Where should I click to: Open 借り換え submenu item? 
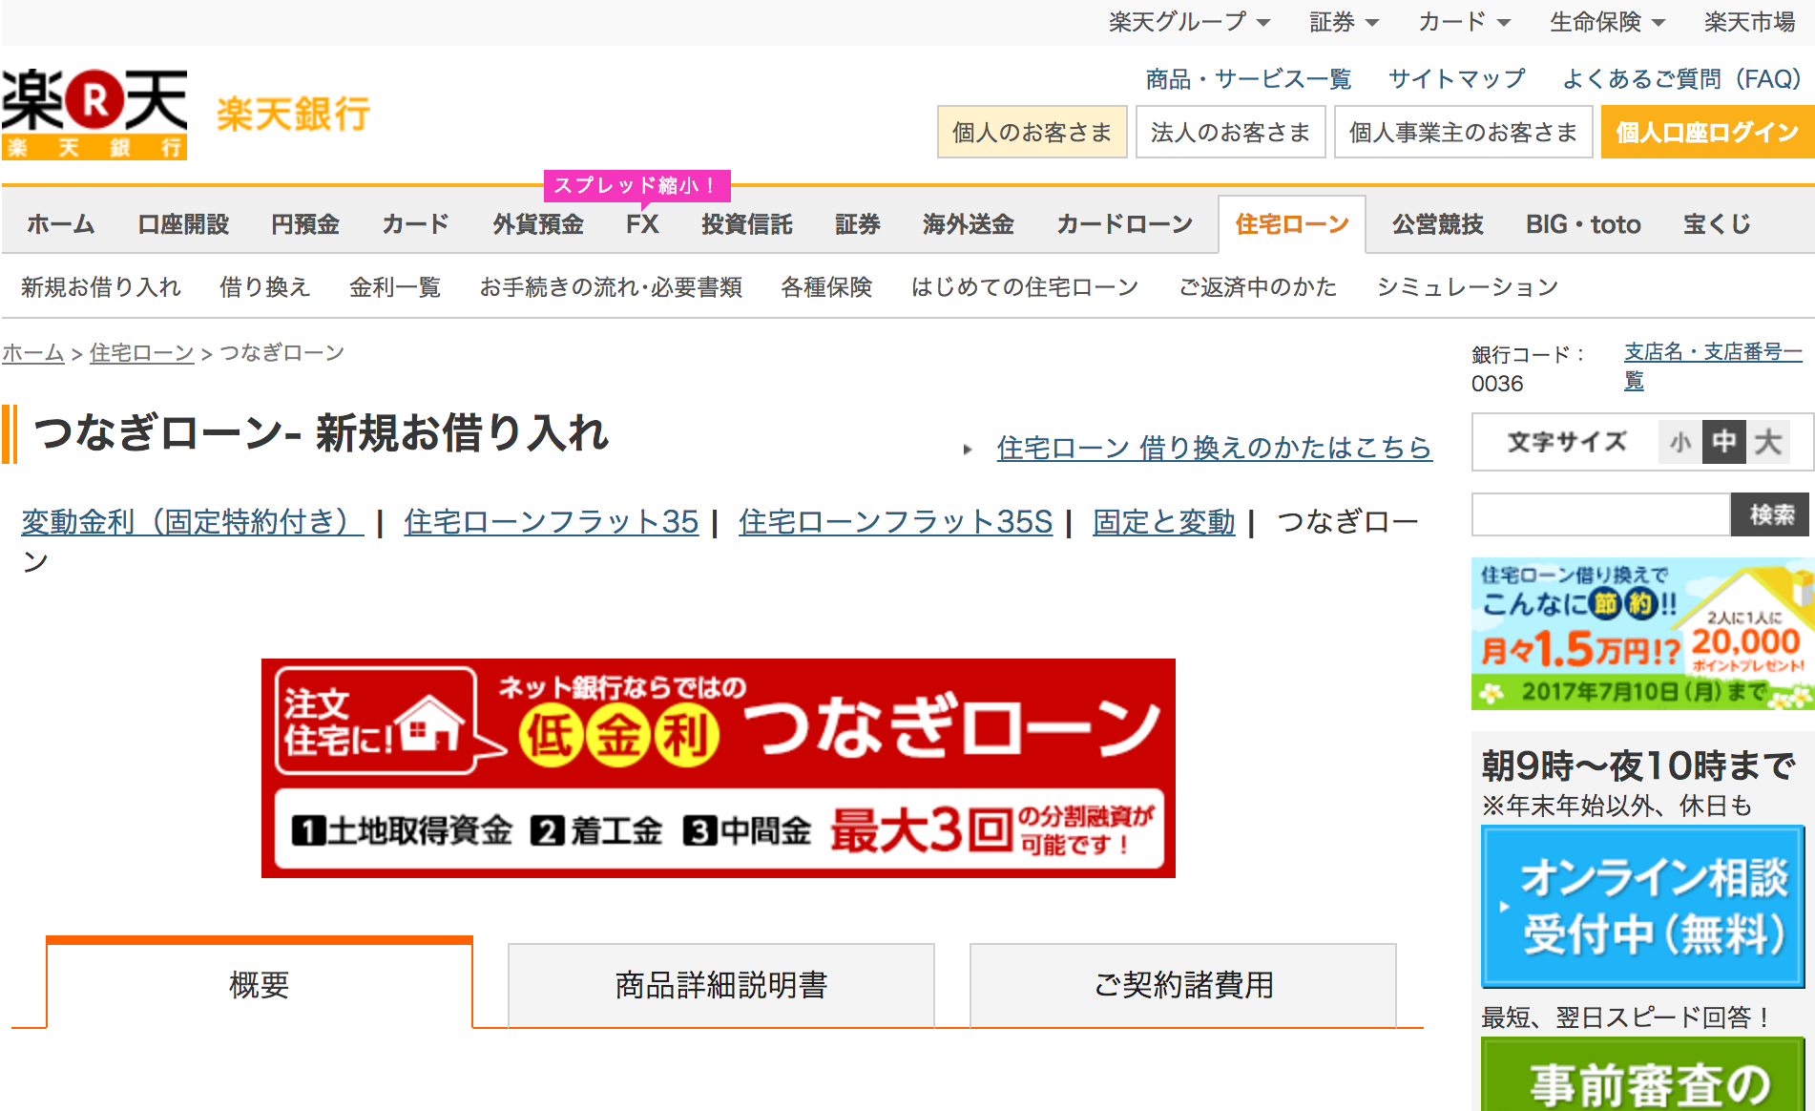(265, 286)
